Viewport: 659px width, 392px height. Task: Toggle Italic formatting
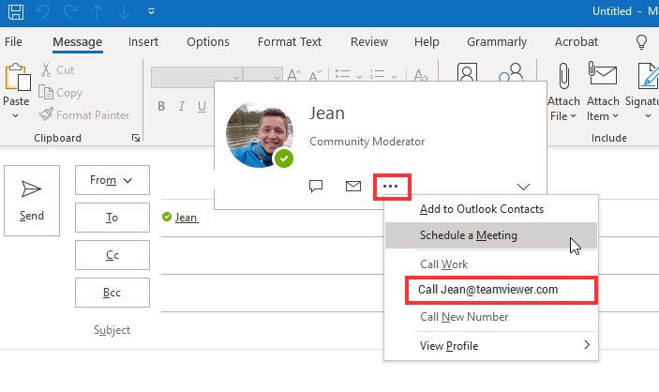[x=182, y=106]
